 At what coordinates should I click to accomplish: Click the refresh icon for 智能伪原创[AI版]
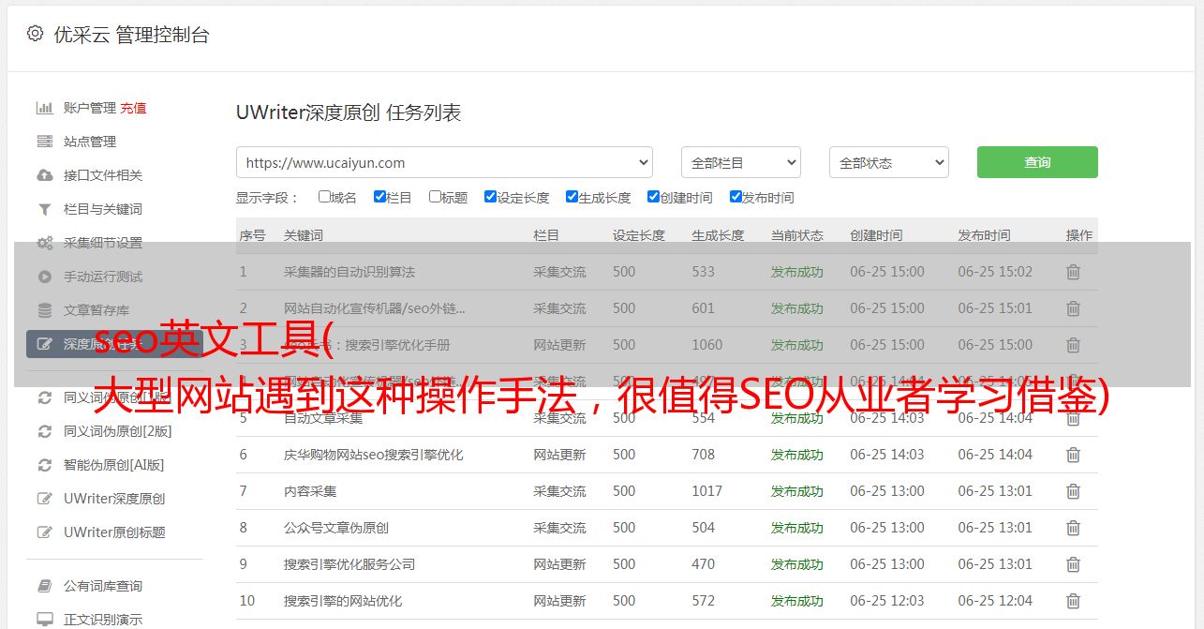[44, 465]
